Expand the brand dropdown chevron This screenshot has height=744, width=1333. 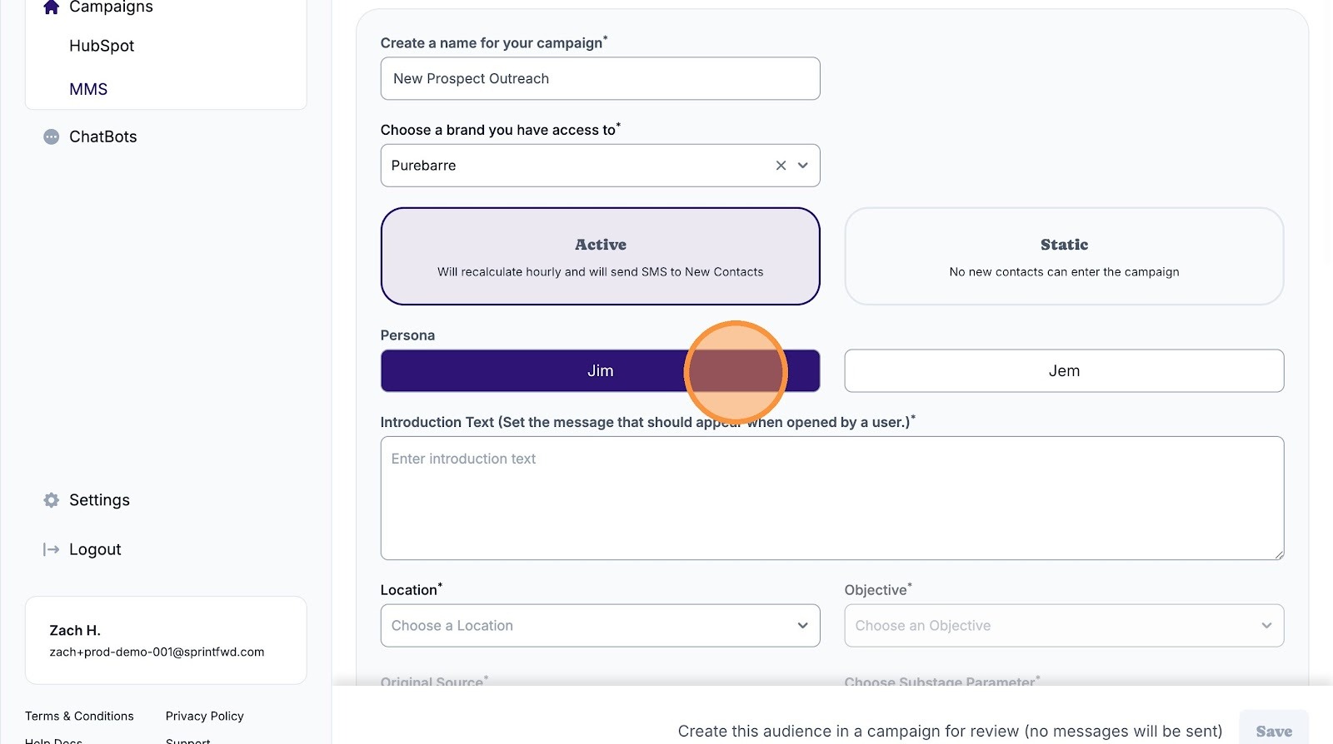(803, 166)
